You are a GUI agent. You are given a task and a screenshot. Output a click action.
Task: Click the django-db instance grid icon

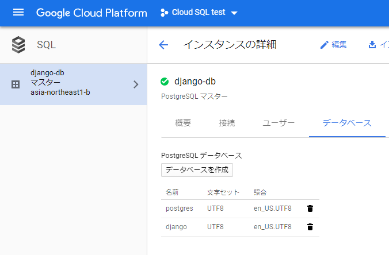tap(16, 84)
